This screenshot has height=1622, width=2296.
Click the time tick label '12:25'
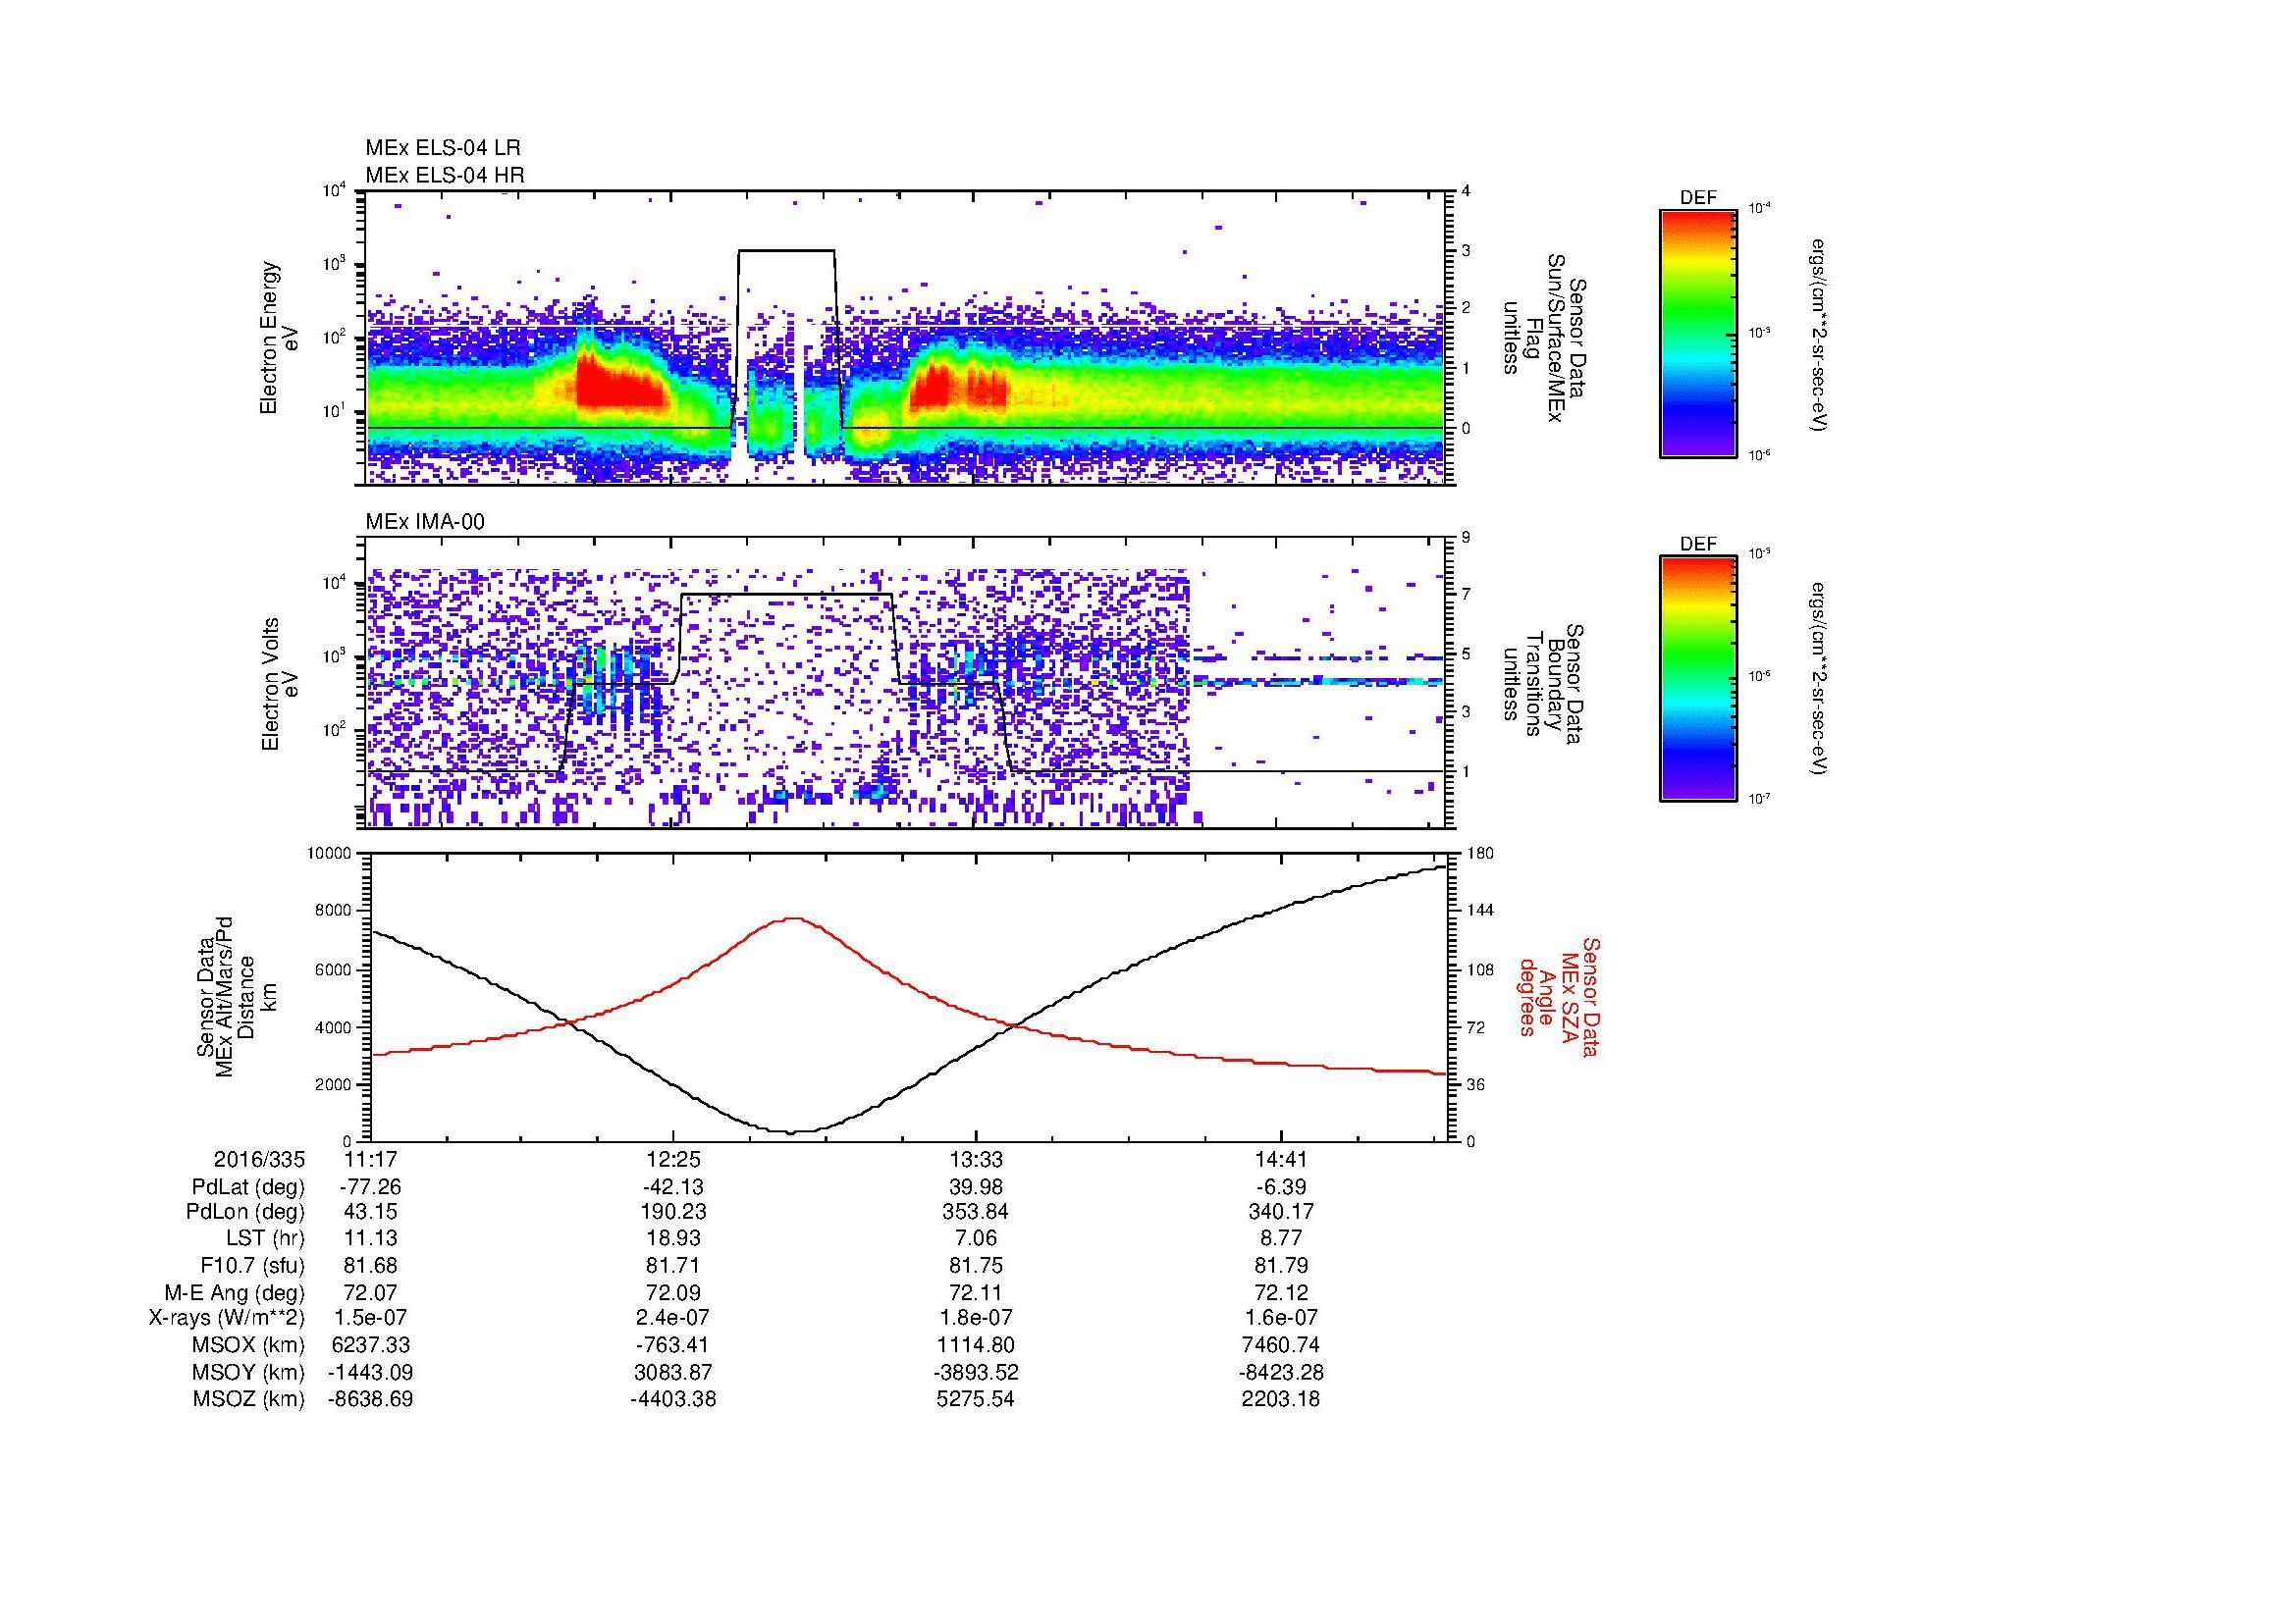[674, 1160]
